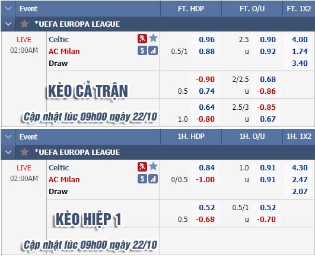Favorite the full-time Celtic match with blue star
This screenshot has height=257, width=315.
[x=153, y=38]
